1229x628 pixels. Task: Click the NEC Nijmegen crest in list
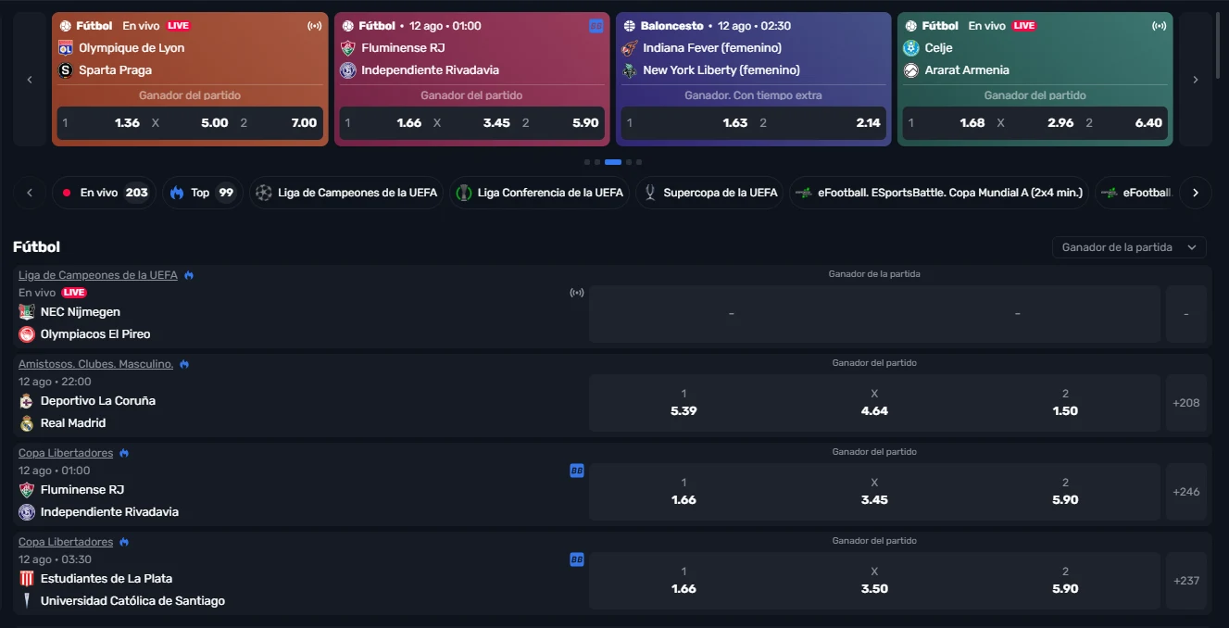[x=27, y=312]
